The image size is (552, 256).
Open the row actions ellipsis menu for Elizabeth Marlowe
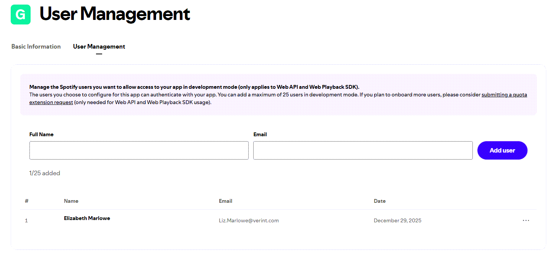(526, 220)
